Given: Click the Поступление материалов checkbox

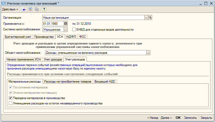Looking at the screenshot, I should point(10,87).
